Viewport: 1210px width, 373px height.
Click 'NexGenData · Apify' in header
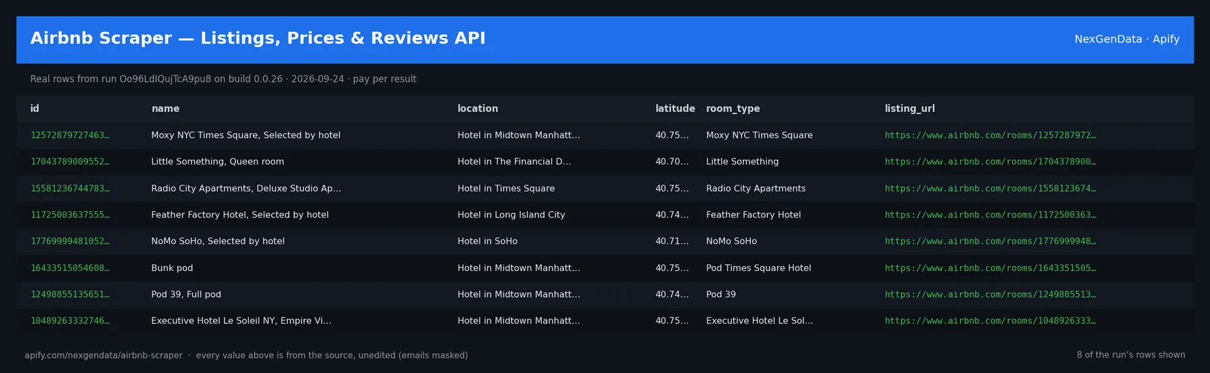pos(1127,39)
